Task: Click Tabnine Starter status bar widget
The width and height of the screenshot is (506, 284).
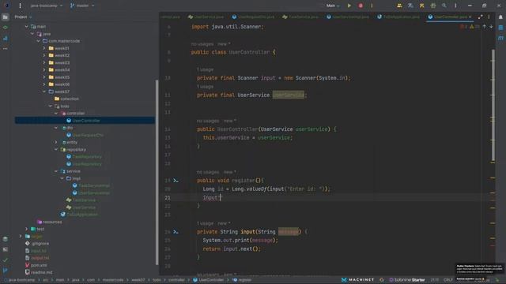Action: (x=407, y=280)
